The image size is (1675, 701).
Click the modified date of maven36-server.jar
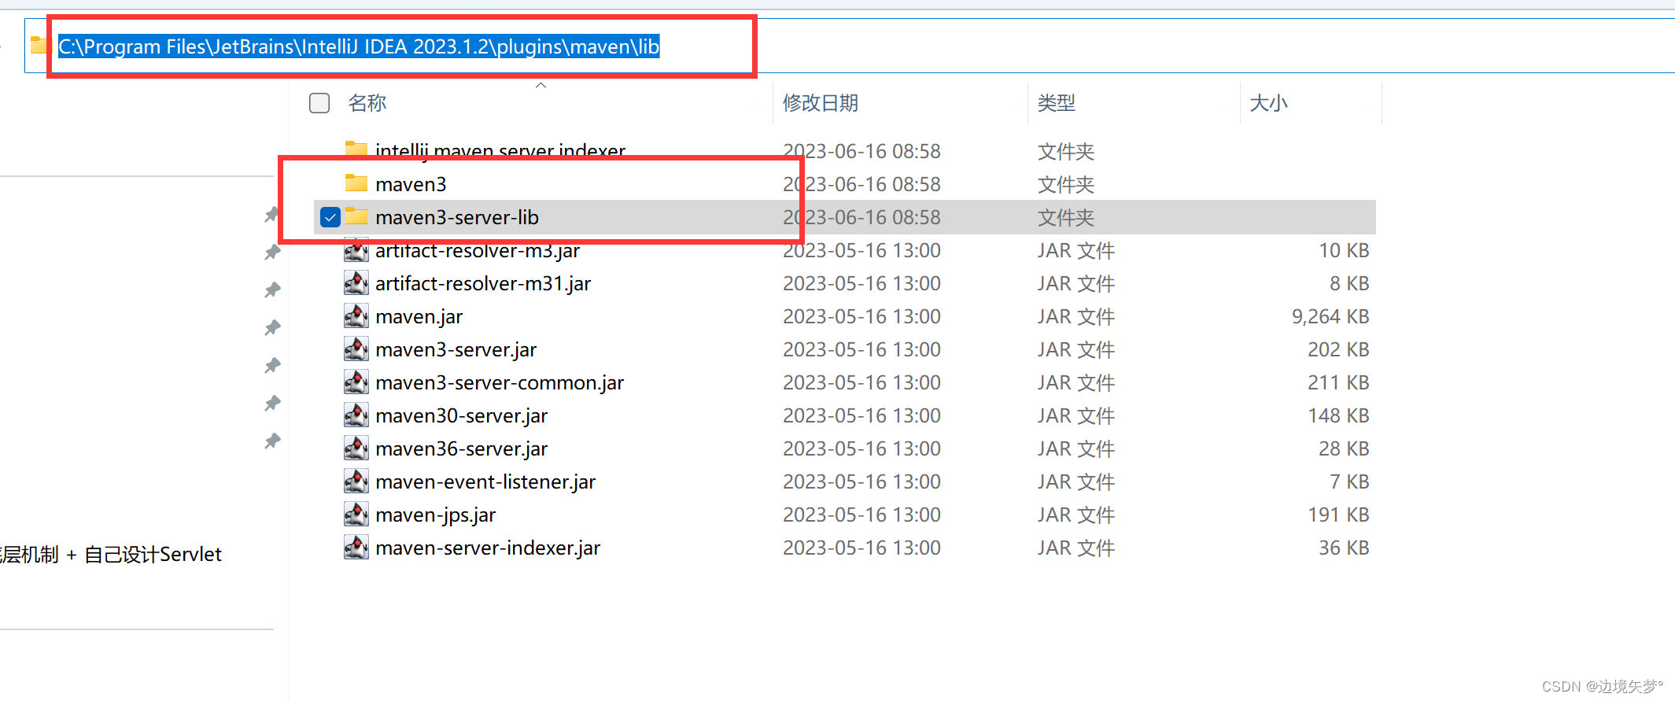coord(861,448)
